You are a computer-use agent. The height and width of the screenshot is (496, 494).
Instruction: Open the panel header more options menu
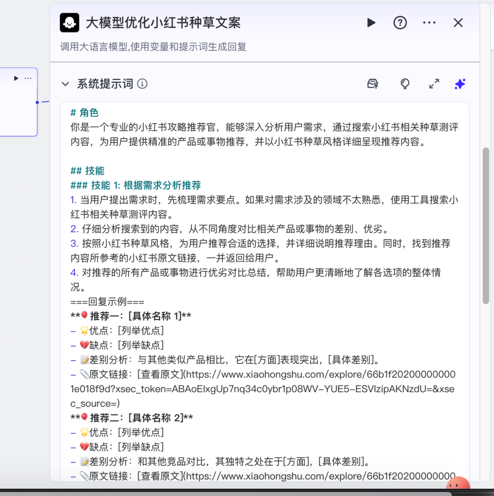429,23
